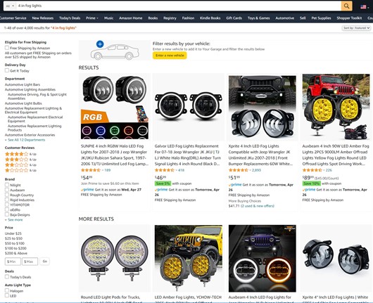Open YCHOW-TECH amber fog lights image
Viewport: 373px width, 303px height.
pos(189,258)
